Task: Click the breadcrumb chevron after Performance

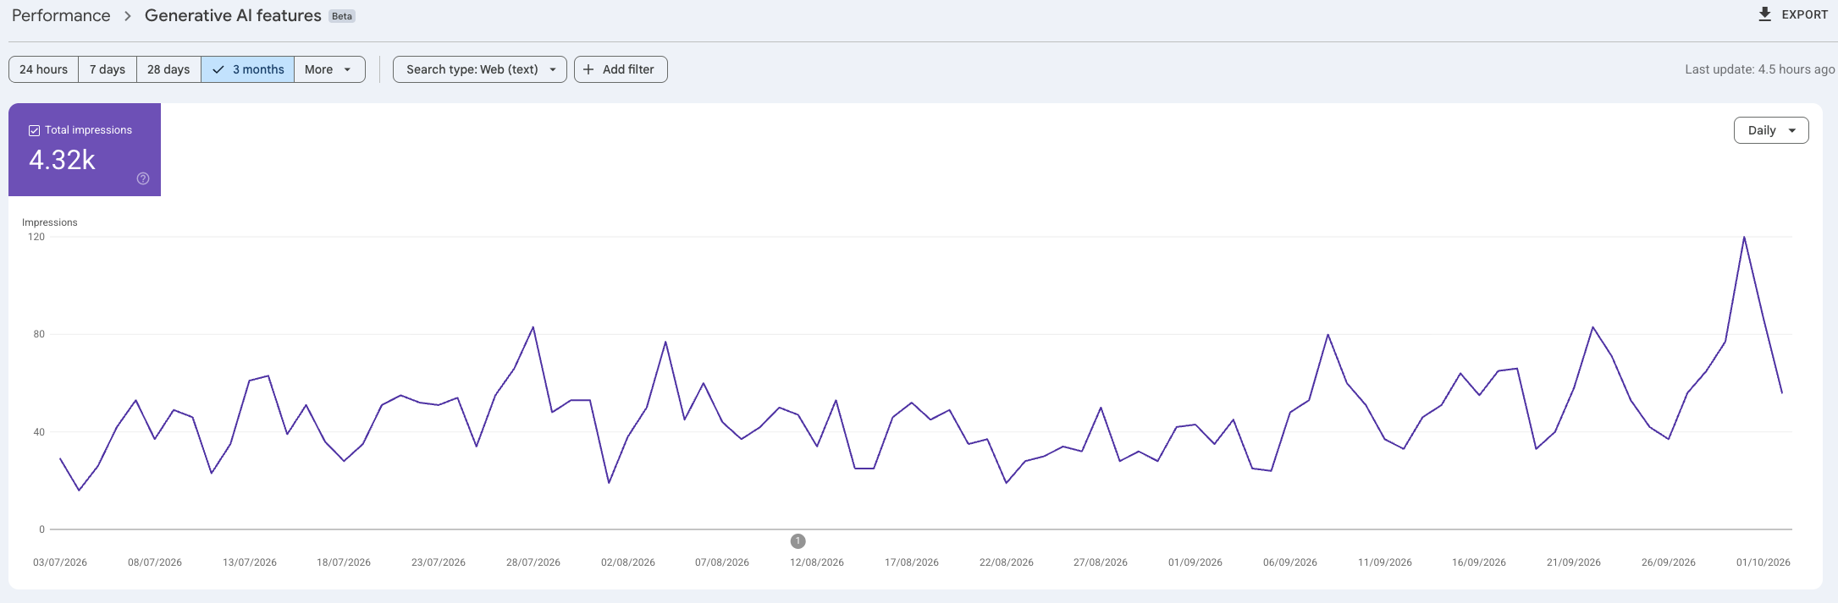Action: click(128, 16)
